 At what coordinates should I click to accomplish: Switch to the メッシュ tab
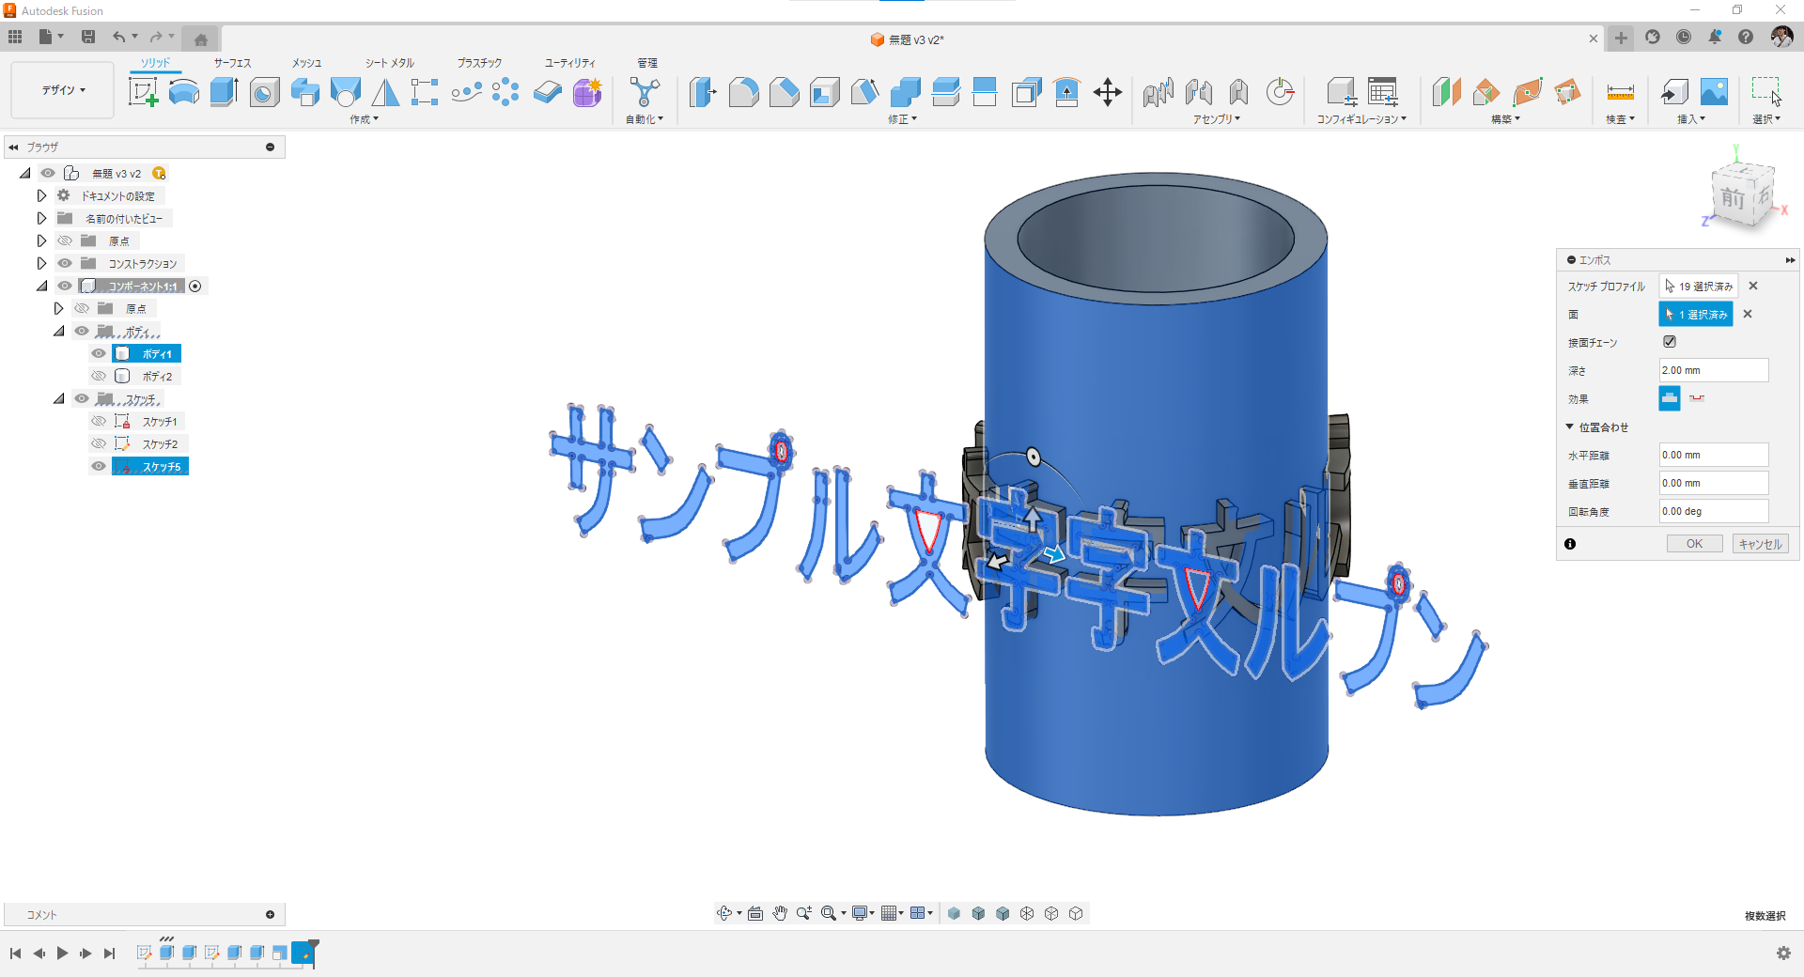point(306,63)
